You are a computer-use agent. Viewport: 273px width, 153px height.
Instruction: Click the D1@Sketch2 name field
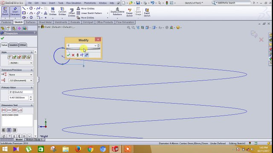click(x=20, y=92)
